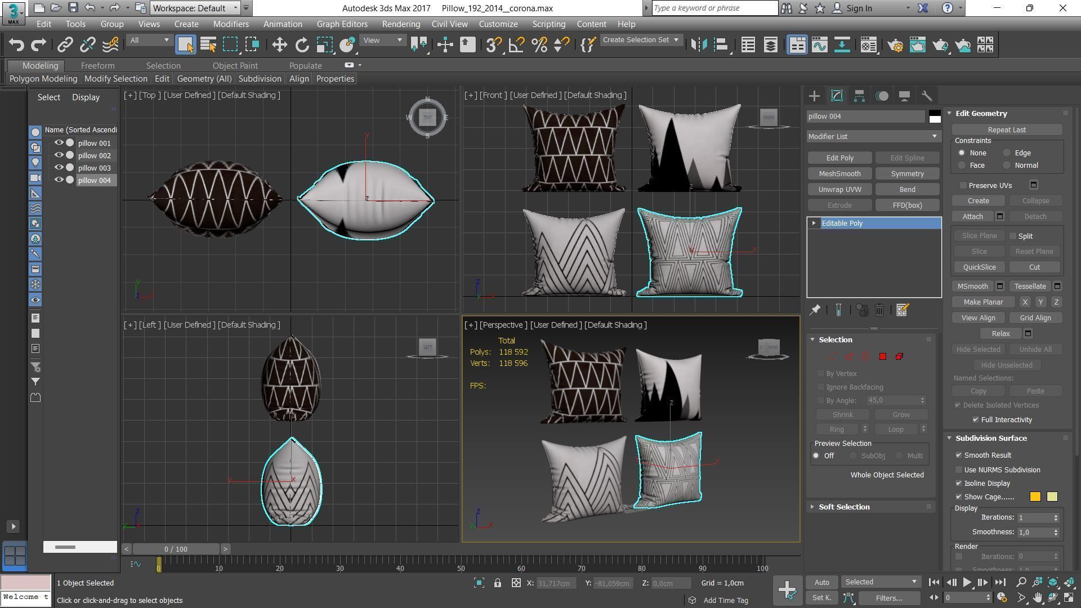
Task: Open the Scripting menu
Action: 548,24
